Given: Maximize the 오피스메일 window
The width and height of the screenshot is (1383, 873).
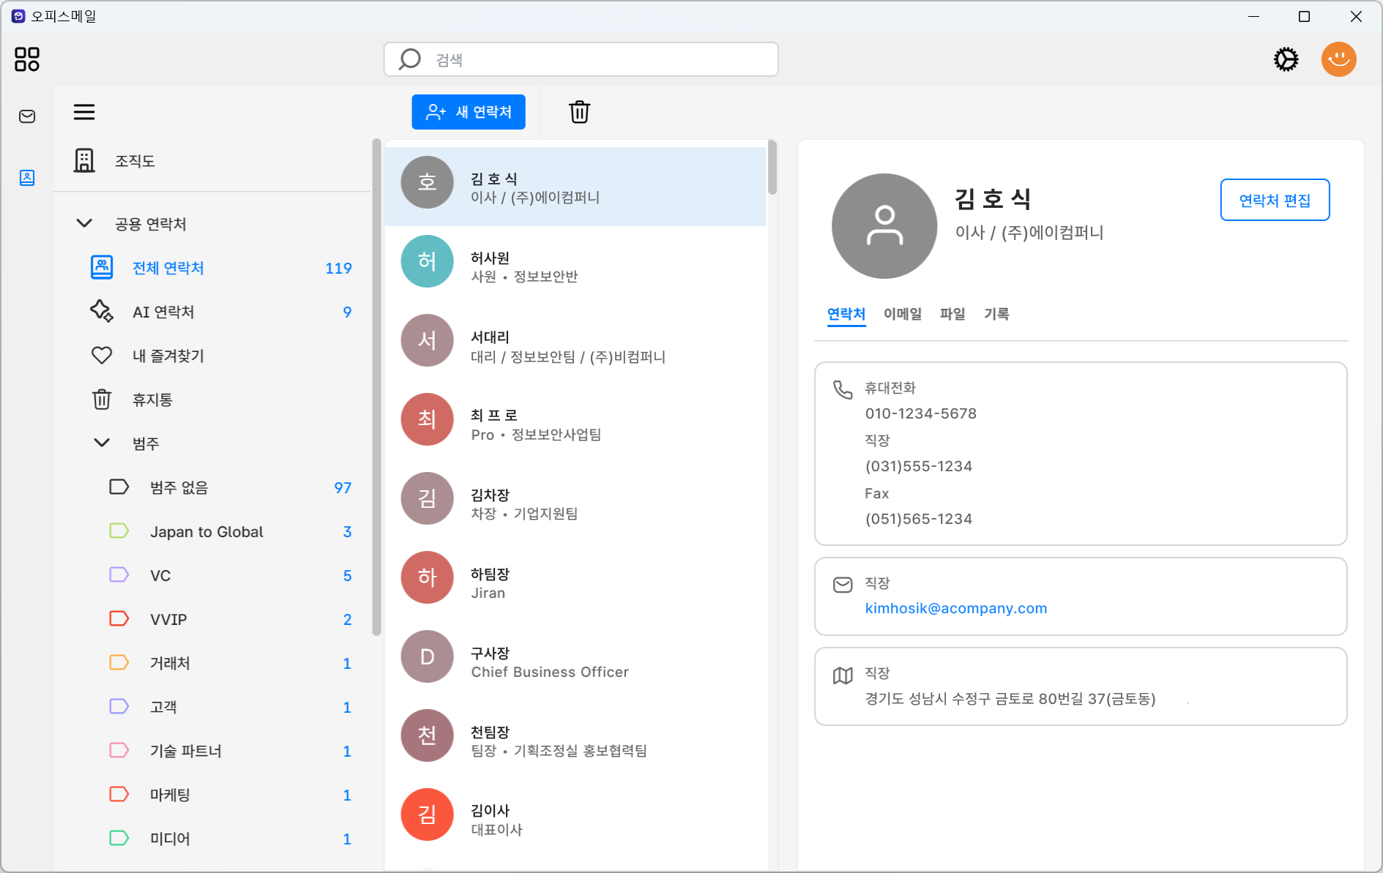Looking at the screenshot, I should click(x=1304, y=16).
